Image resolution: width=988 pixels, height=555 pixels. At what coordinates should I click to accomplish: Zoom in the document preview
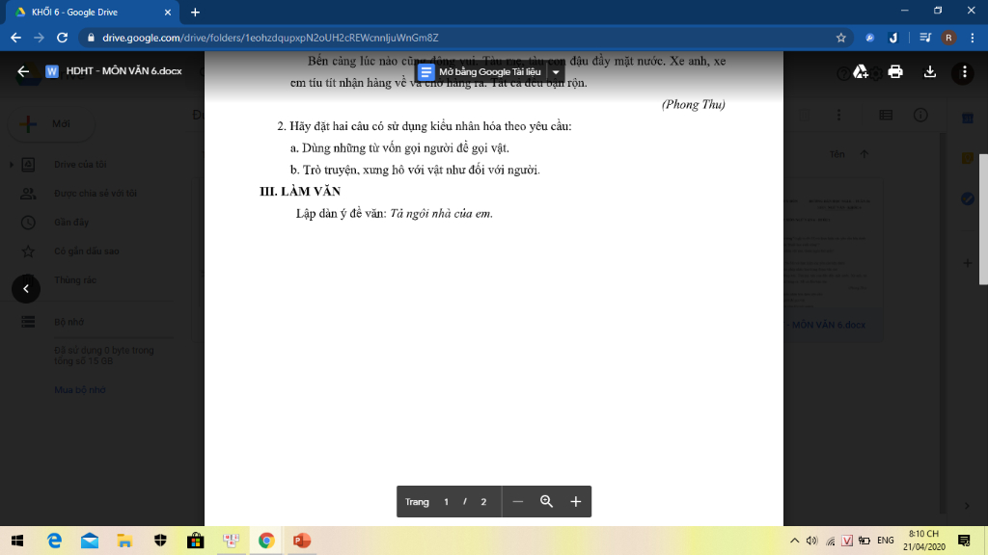[x=575, y=501]
